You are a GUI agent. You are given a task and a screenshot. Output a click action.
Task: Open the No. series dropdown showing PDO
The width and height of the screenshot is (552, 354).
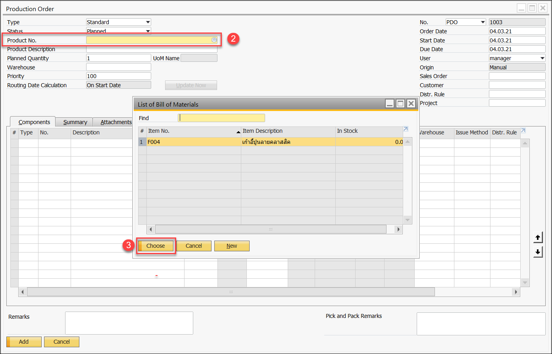tap(483, 22)
